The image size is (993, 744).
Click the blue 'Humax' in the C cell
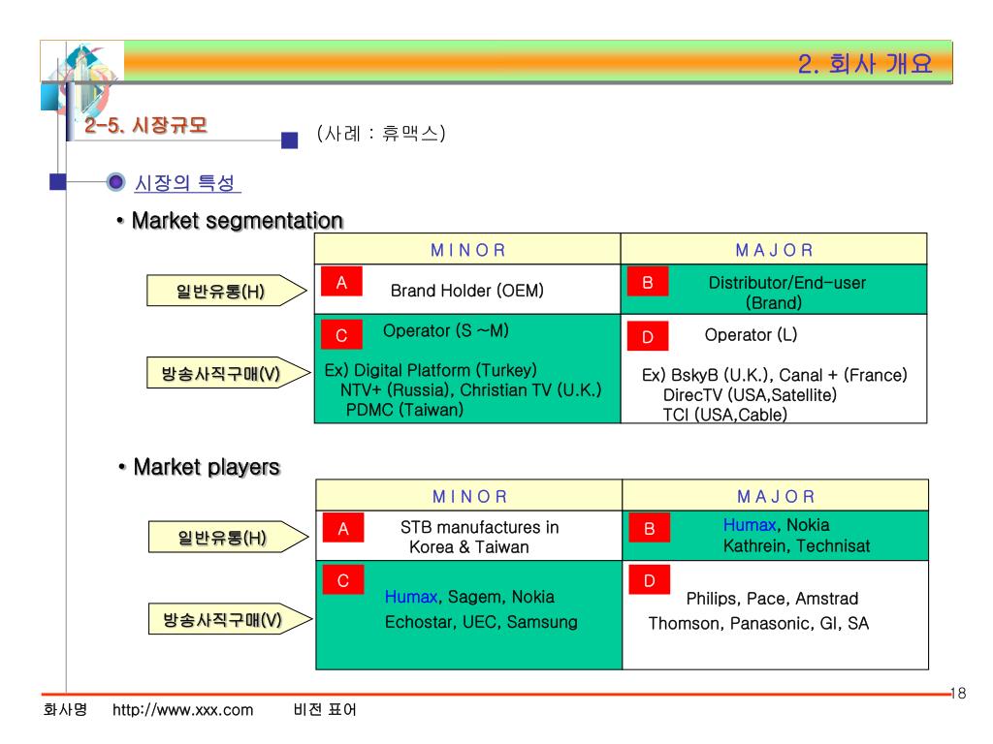tap(411, 597)
